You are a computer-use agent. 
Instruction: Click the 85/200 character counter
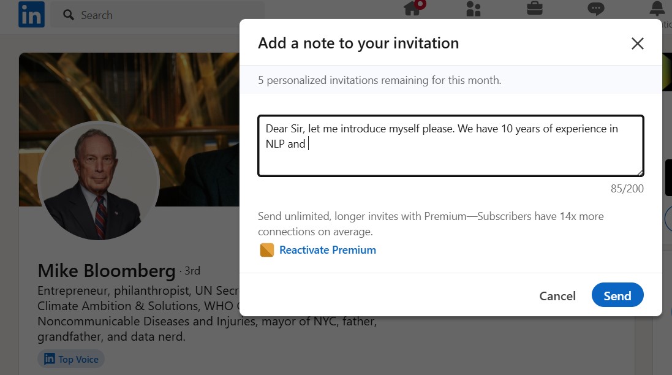(627, 189)
